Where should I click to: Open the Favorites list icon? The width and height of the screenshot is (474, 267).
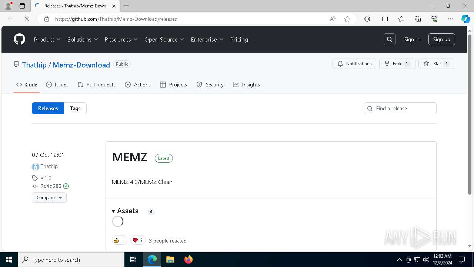click(x=401, y=19)
